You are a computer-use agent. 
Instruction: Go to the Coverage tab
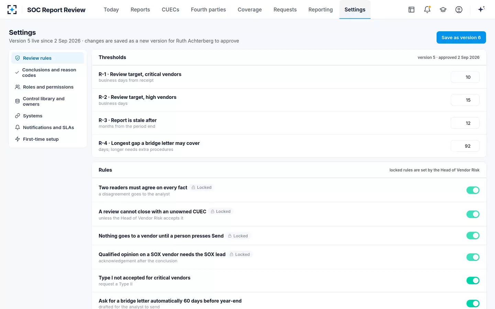pyautogui.click(x=250, y=10)
